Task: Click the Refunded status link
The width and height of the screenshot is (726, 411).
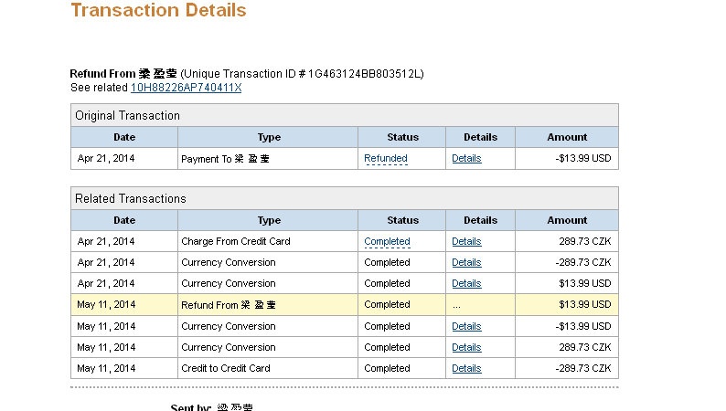Action: coord(386,158)
